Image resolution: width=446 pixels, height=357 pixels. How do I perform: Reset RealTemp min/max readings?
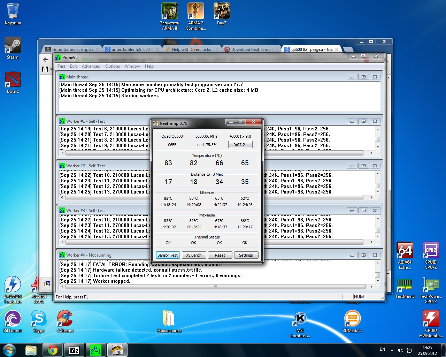(220, 255)
